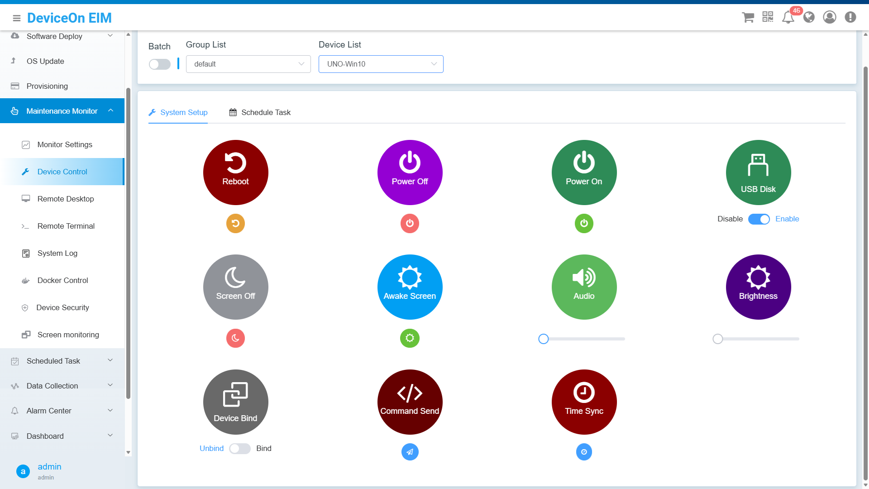Click the red moon icon under Screen Off
The image size is (869, 489).
click(x=235, y=338)
